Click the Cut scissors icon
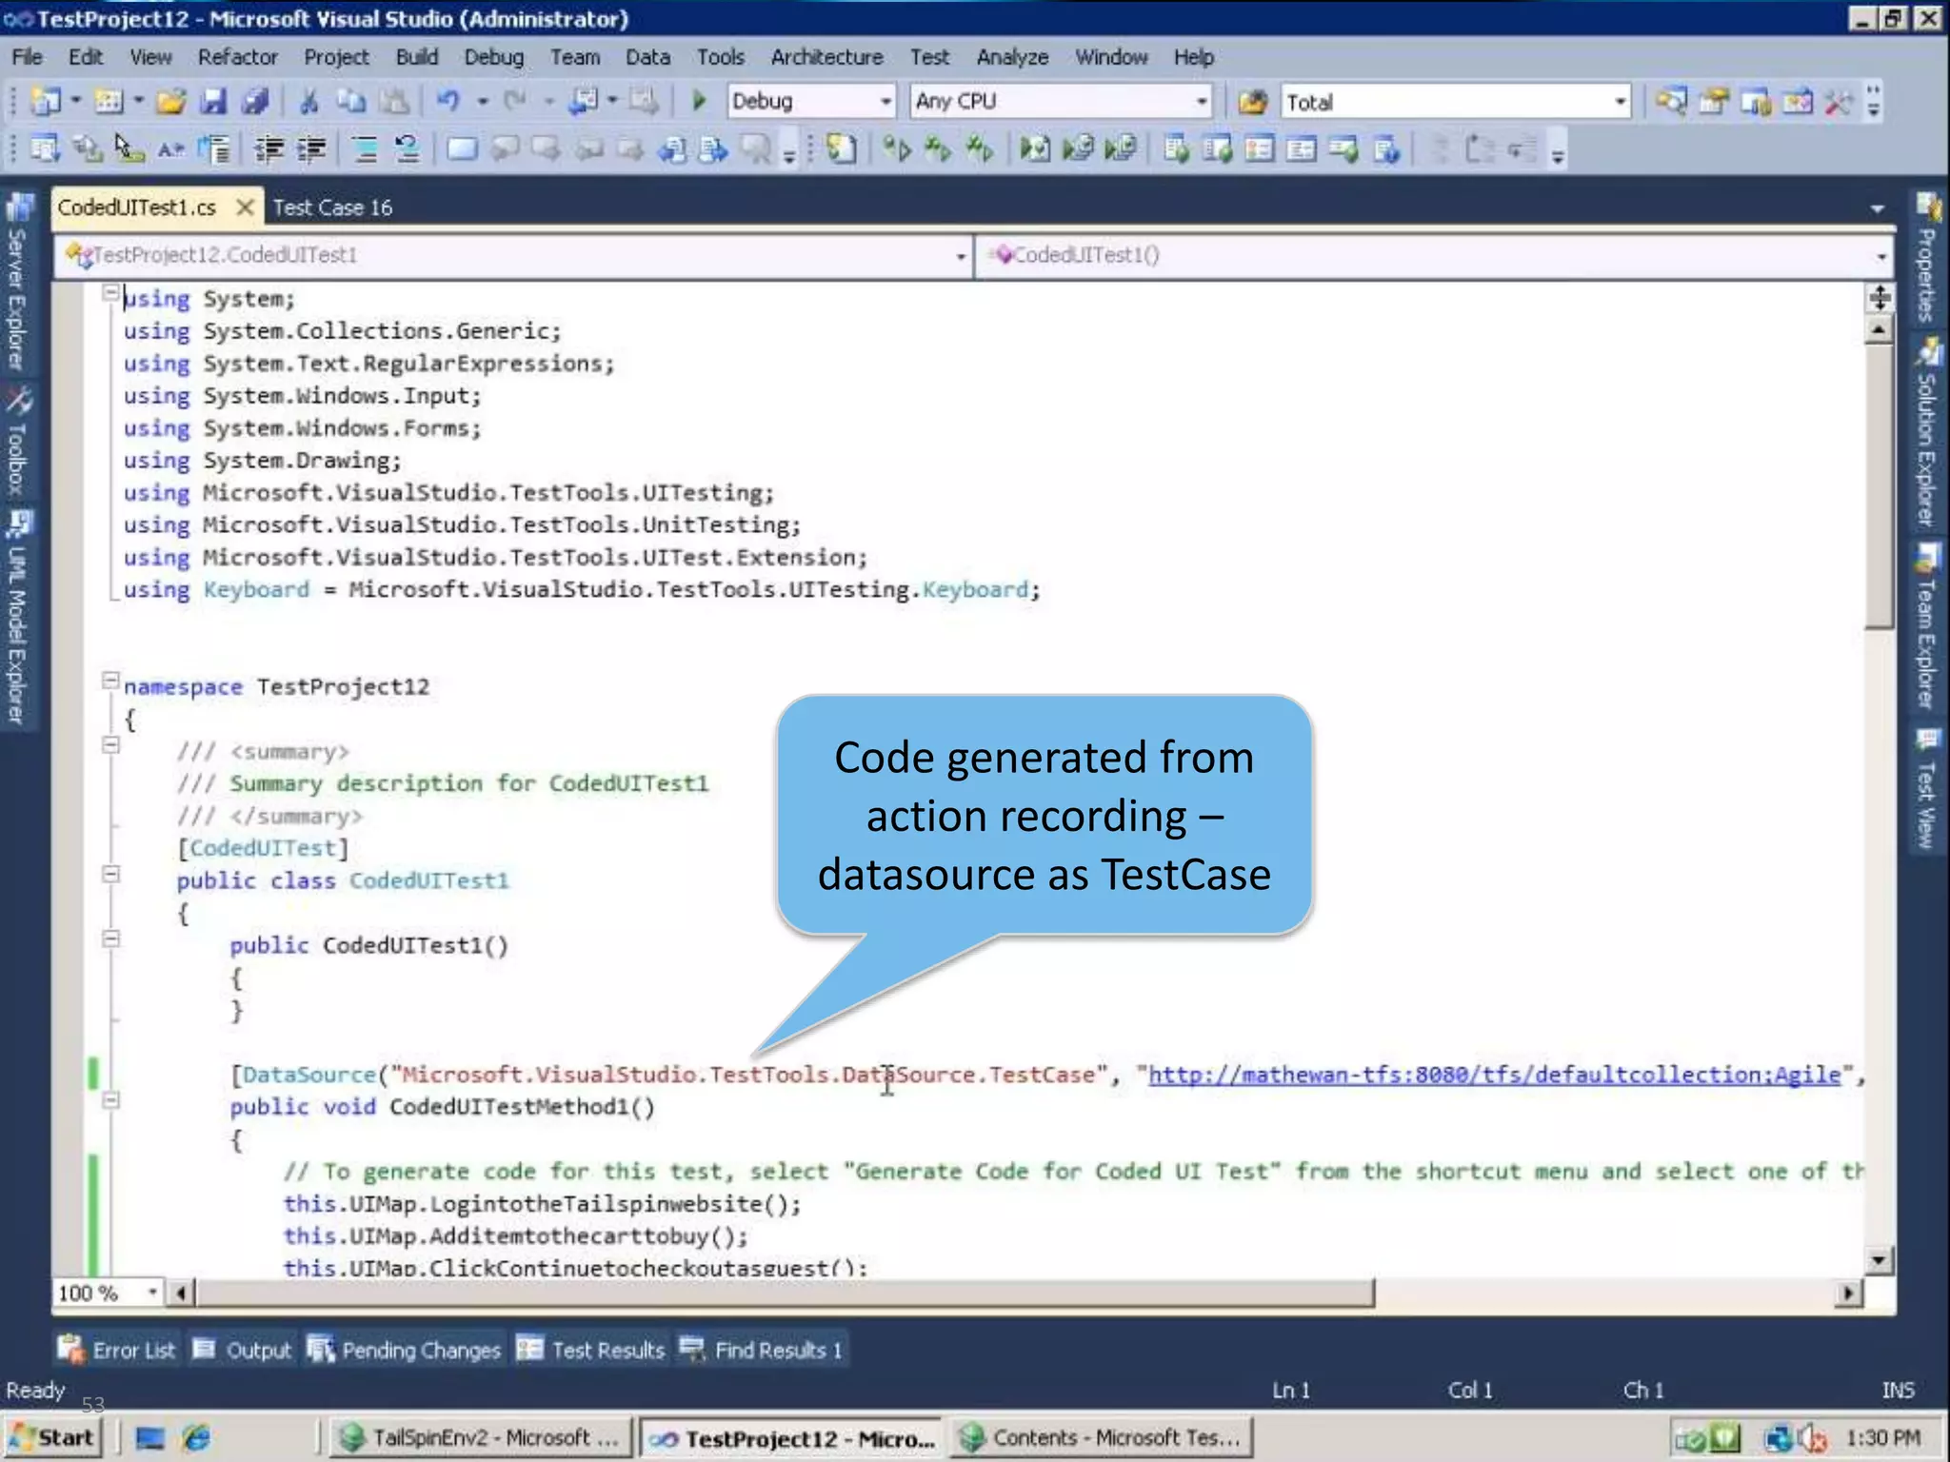 308,101
